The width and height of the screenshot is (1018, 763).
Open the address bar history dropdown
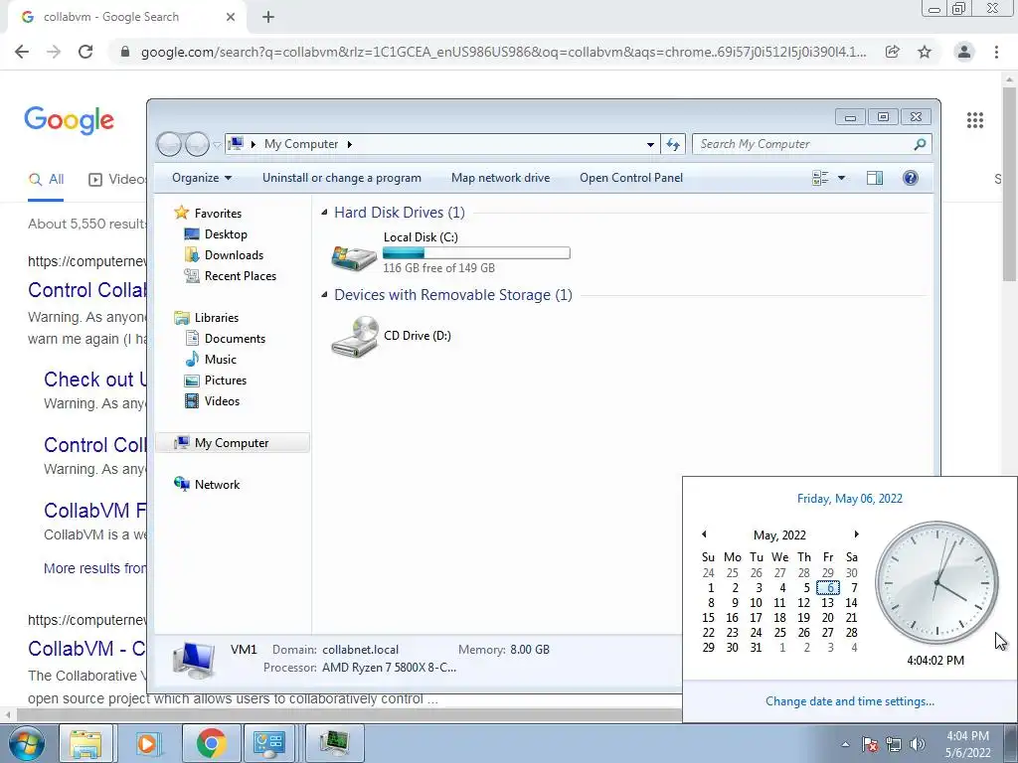tap(650, 144)
